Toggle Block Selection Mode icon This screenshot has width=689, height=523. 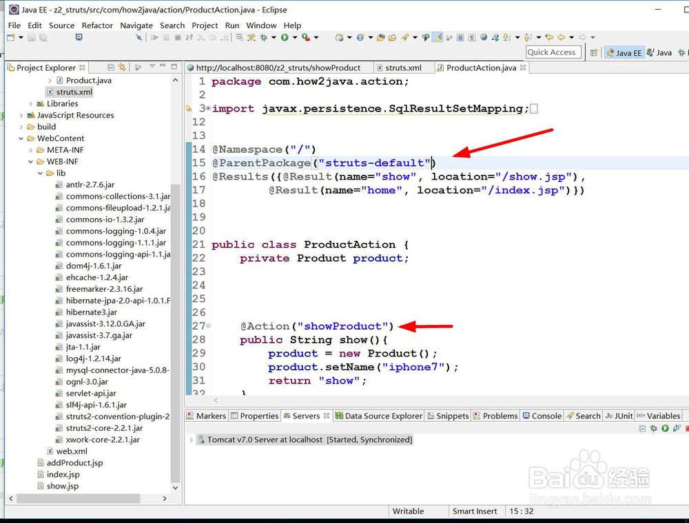click(460, 37)
